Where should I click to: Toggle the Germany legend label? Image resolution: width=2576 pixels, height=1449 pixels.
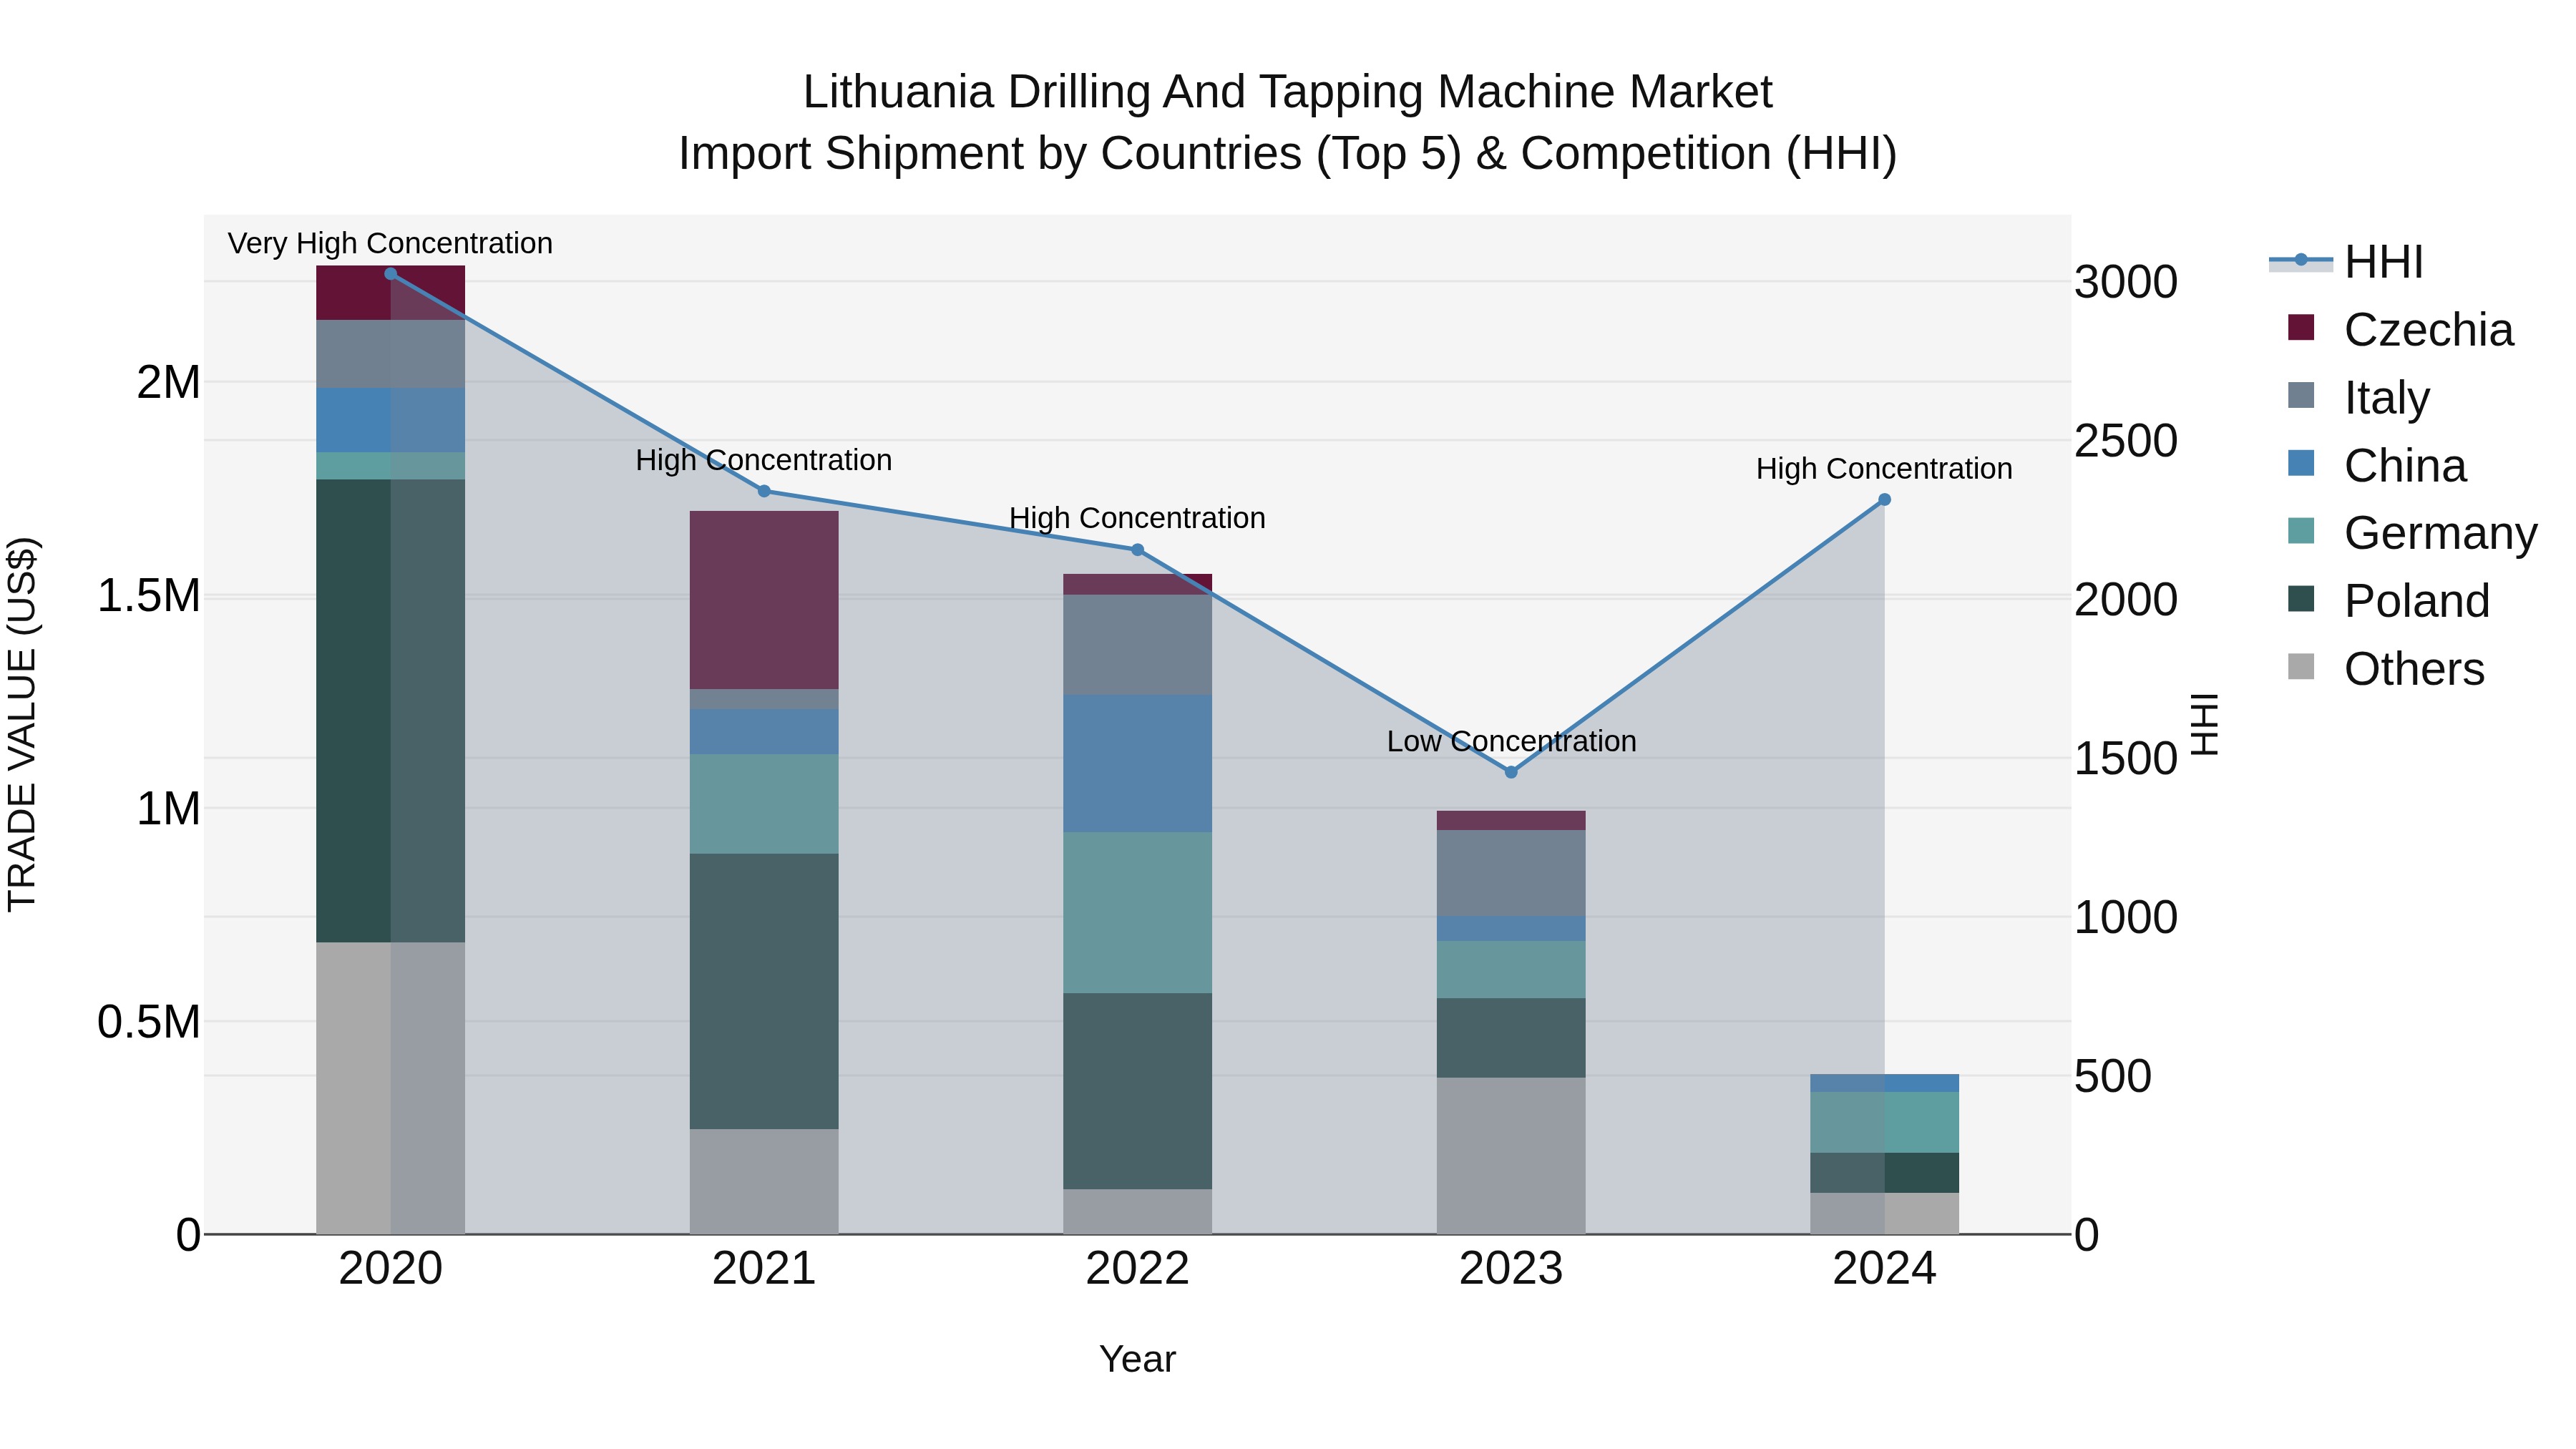tap(2441, 533)
